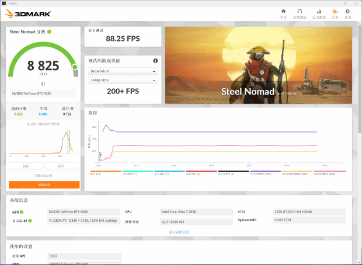362x265 pixels.
Task: Toggle the orange frame rate legend entry
Action: (x=106, y=172)
